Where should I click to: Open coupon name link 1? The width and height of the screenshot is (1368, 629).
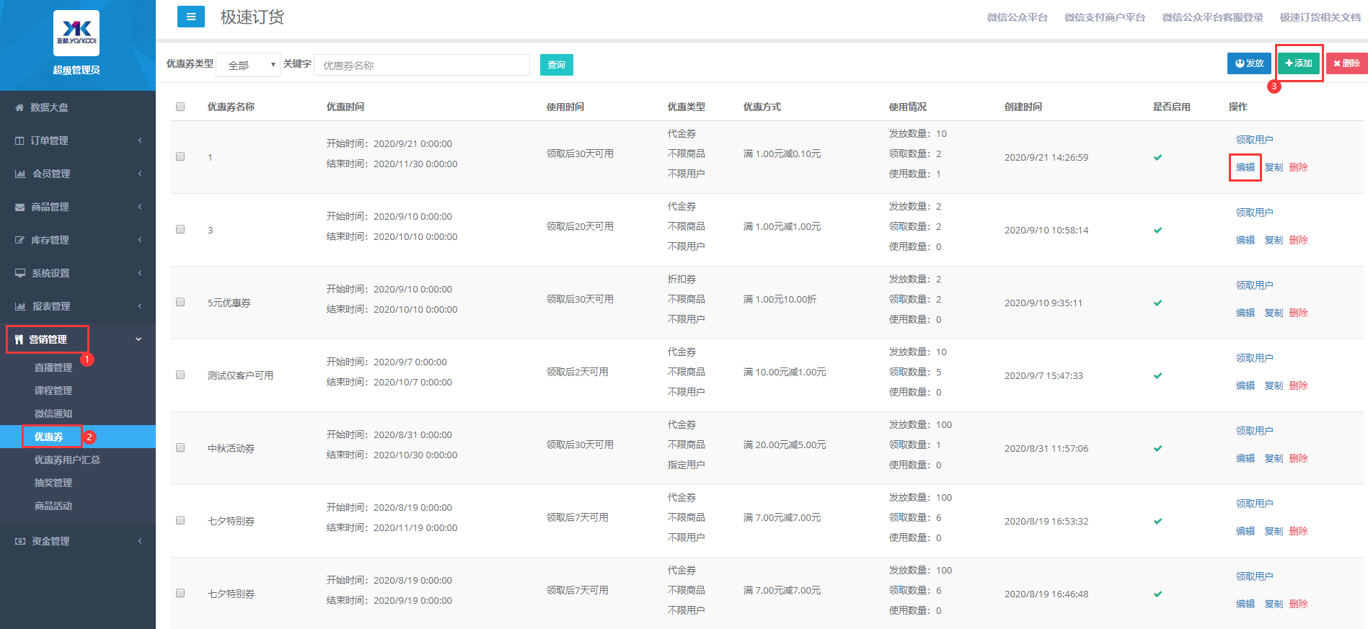point(210,157)
